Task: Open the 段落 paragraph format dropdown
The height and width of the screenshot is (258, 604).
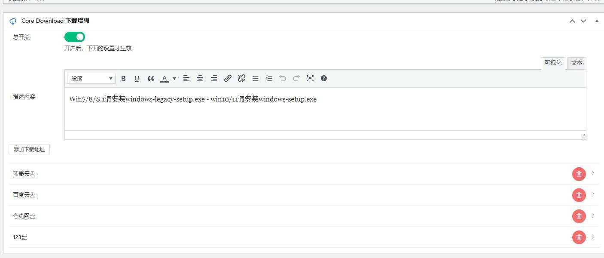Action: coord(92,78)
